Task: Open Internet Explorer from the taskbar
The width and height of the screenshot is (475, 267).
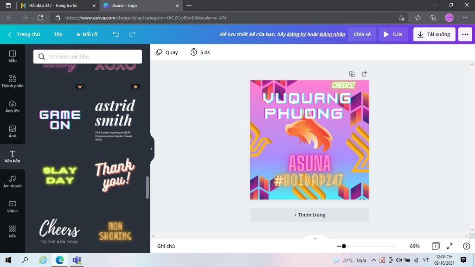Action: pyautogui.click(x=43, y=260)
